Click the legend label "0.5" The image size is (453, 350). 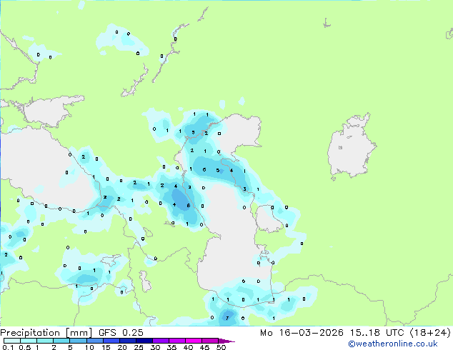[x=25, y=347]
